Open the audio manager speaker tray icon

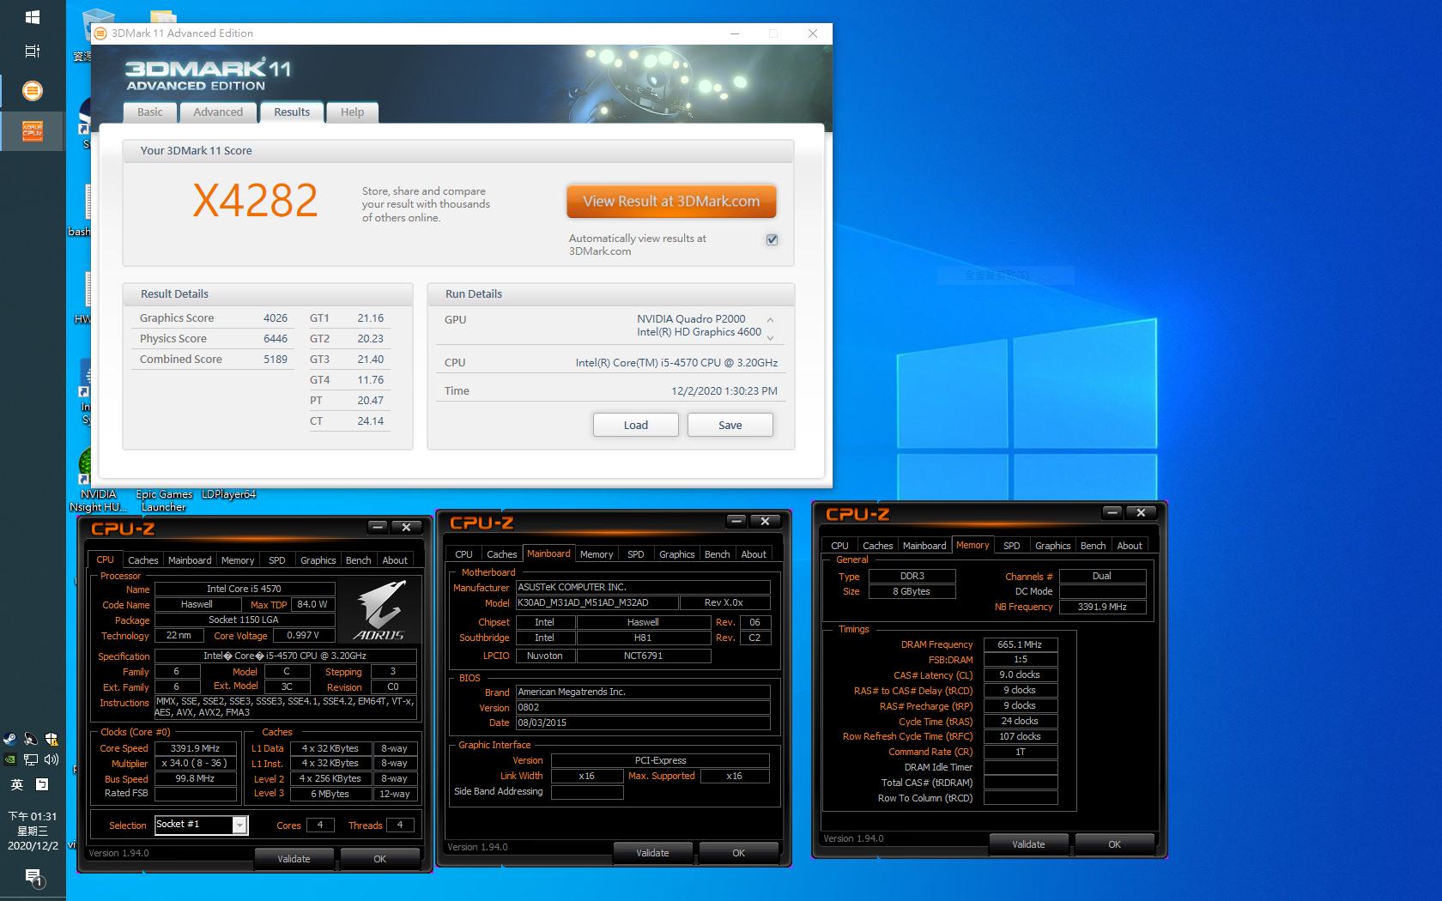[30, 739]
